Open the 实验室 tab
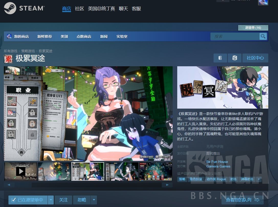This screenshot has width=278, height=207. click(122, 36)
